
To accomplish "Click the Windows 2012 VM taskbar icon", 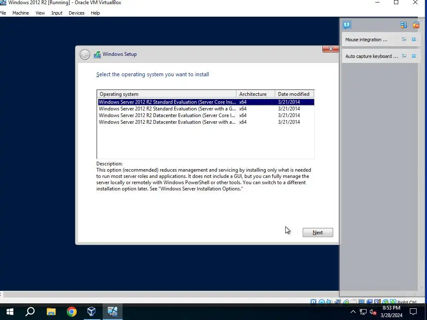I will pos(113,312).
